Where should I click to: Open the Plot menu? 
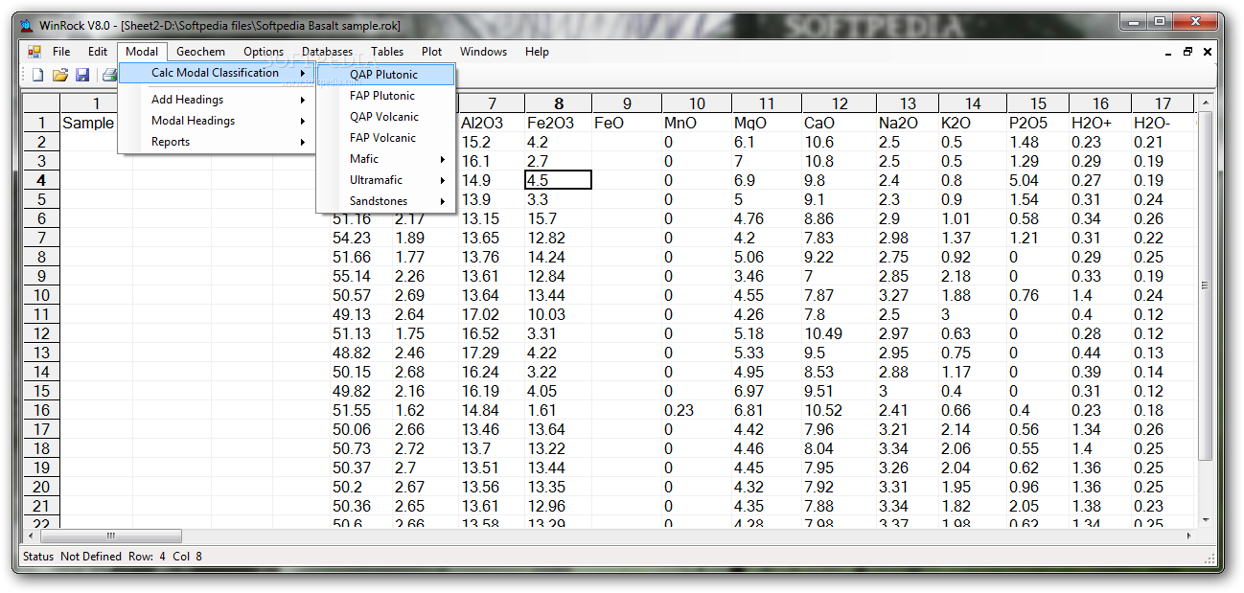tap(432, 52)
